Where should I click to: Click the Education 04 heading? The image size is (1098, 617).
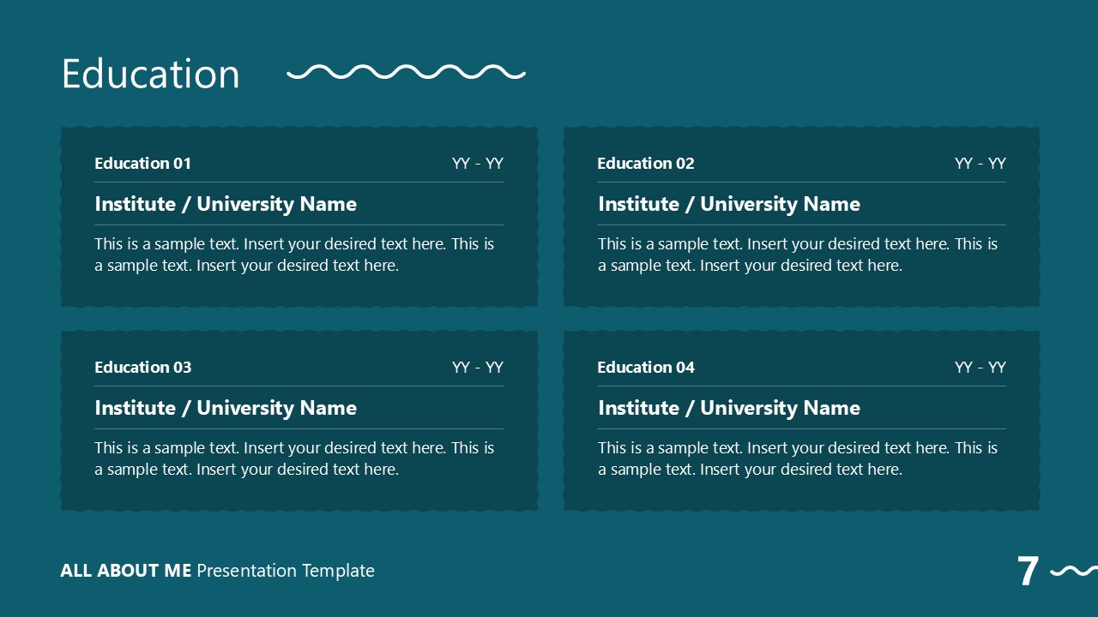[646, 367]
